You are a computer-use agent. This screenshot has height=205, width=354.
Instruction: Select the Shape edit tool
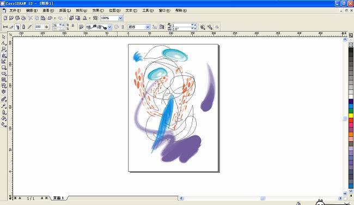(x=4, y=43)
